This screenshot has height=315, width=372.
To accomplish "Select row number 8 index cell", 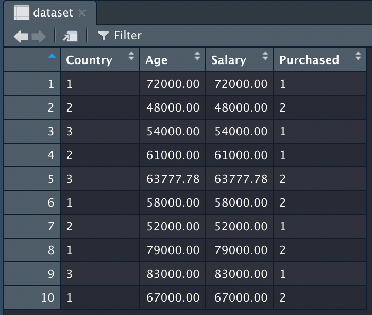I will (32, 250).
